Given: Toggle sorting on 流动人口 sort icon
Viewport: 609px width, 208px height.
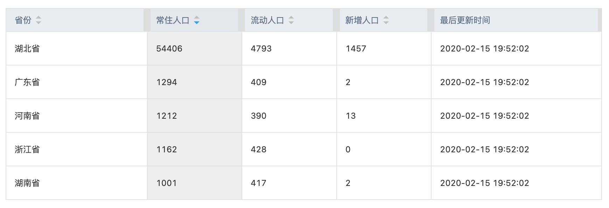Looking at the screenshot, I should pos(291,20).
